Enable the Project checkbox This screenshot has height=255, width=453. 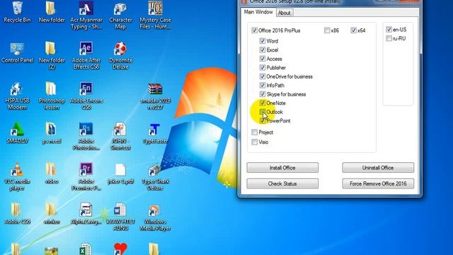point(254,132)
